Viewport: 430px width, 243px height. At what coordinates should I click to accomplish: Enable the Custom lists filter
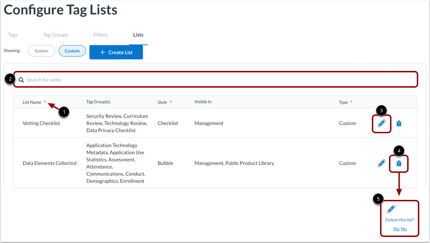[72, 51]
